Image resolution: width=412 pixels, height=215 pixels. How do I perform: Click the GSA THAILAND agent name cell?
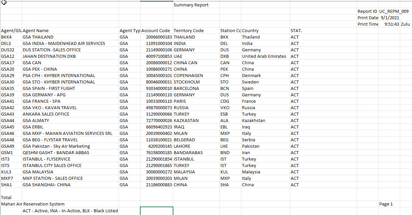click(x=38, y=37)
